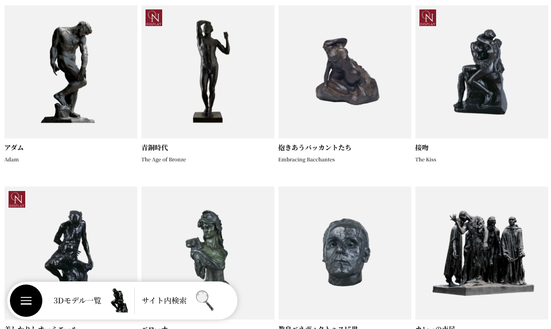
Task: Click the On Display badge on The Age of Bronze
Action: pos(154,18)
